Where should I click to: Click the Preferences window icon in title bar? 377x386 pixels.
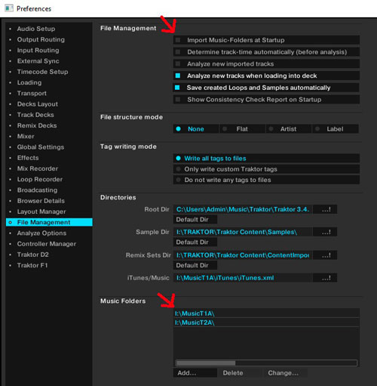[9, 8]
